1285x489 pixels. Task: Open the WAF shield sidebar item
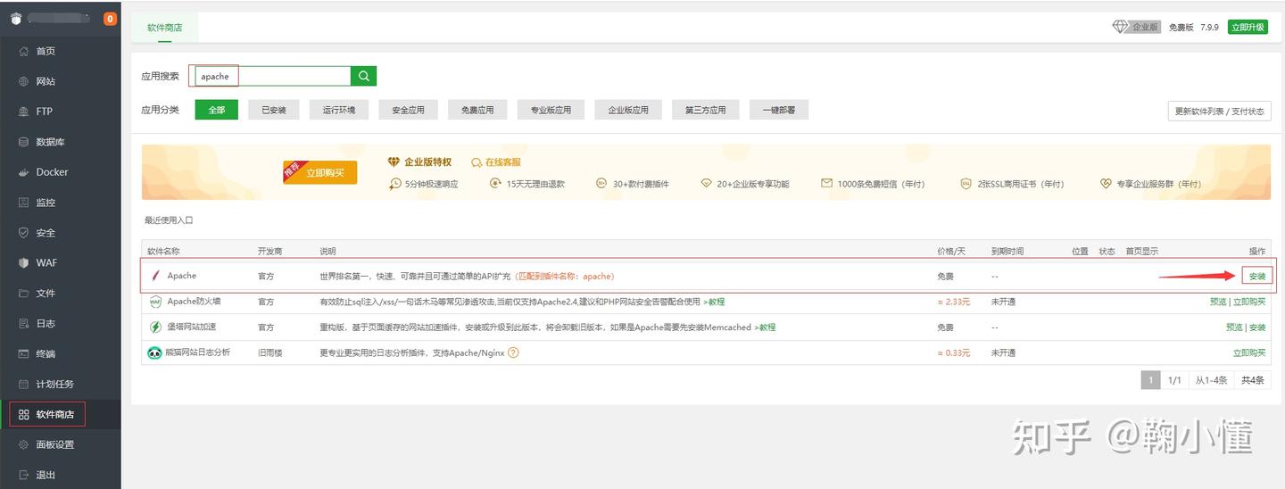pos(24,263)
